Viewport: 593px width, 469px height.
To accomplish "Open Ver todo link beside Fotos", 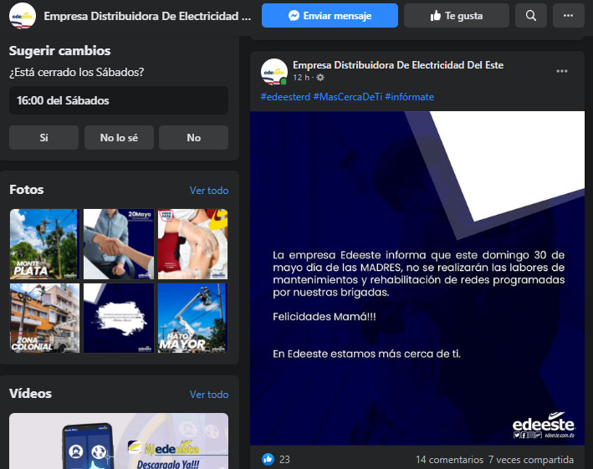I will click(208, 191).
